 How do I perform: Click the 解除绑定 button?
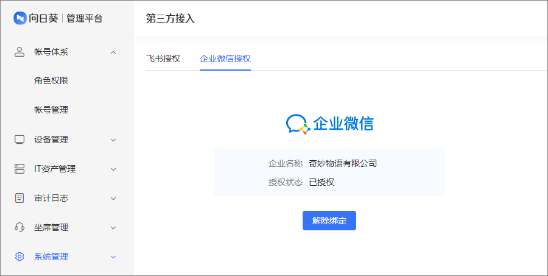coord(329,221)
